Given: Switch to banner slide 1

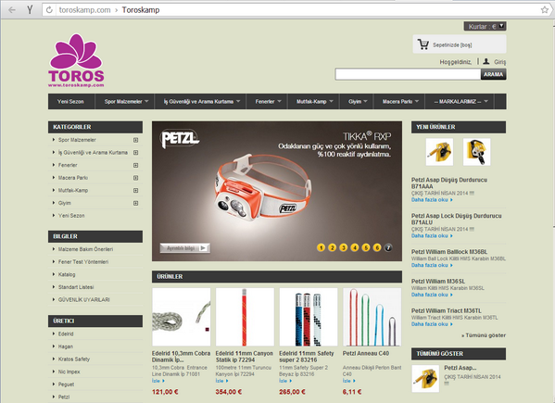Looking at the screenshot, I should click(x=321, y=247).
